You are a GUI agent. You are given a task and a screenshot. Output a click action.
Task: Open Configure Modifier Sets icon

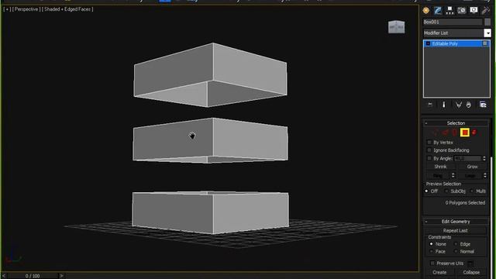click(x=483, y=105)
